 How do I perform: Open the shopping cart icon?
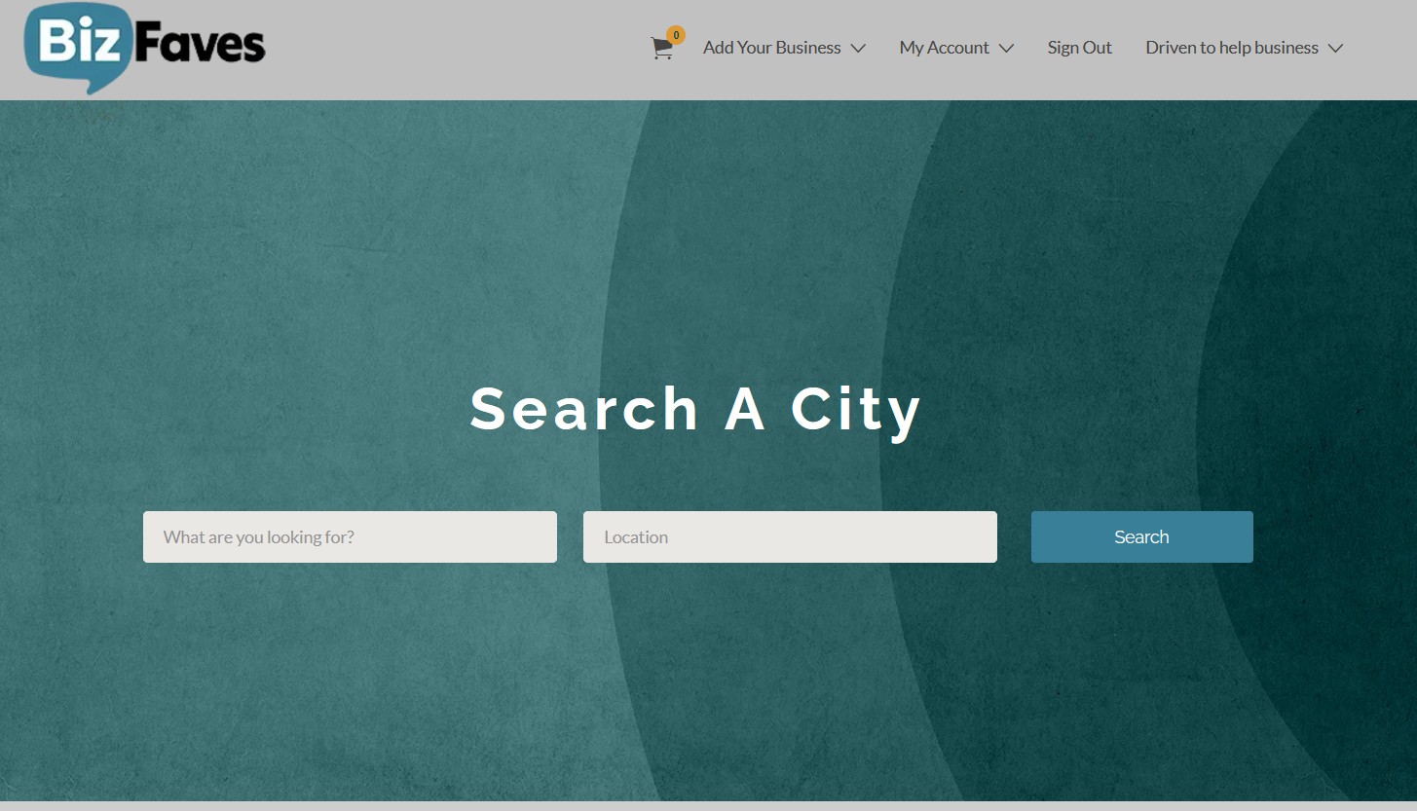pos(661,49)
